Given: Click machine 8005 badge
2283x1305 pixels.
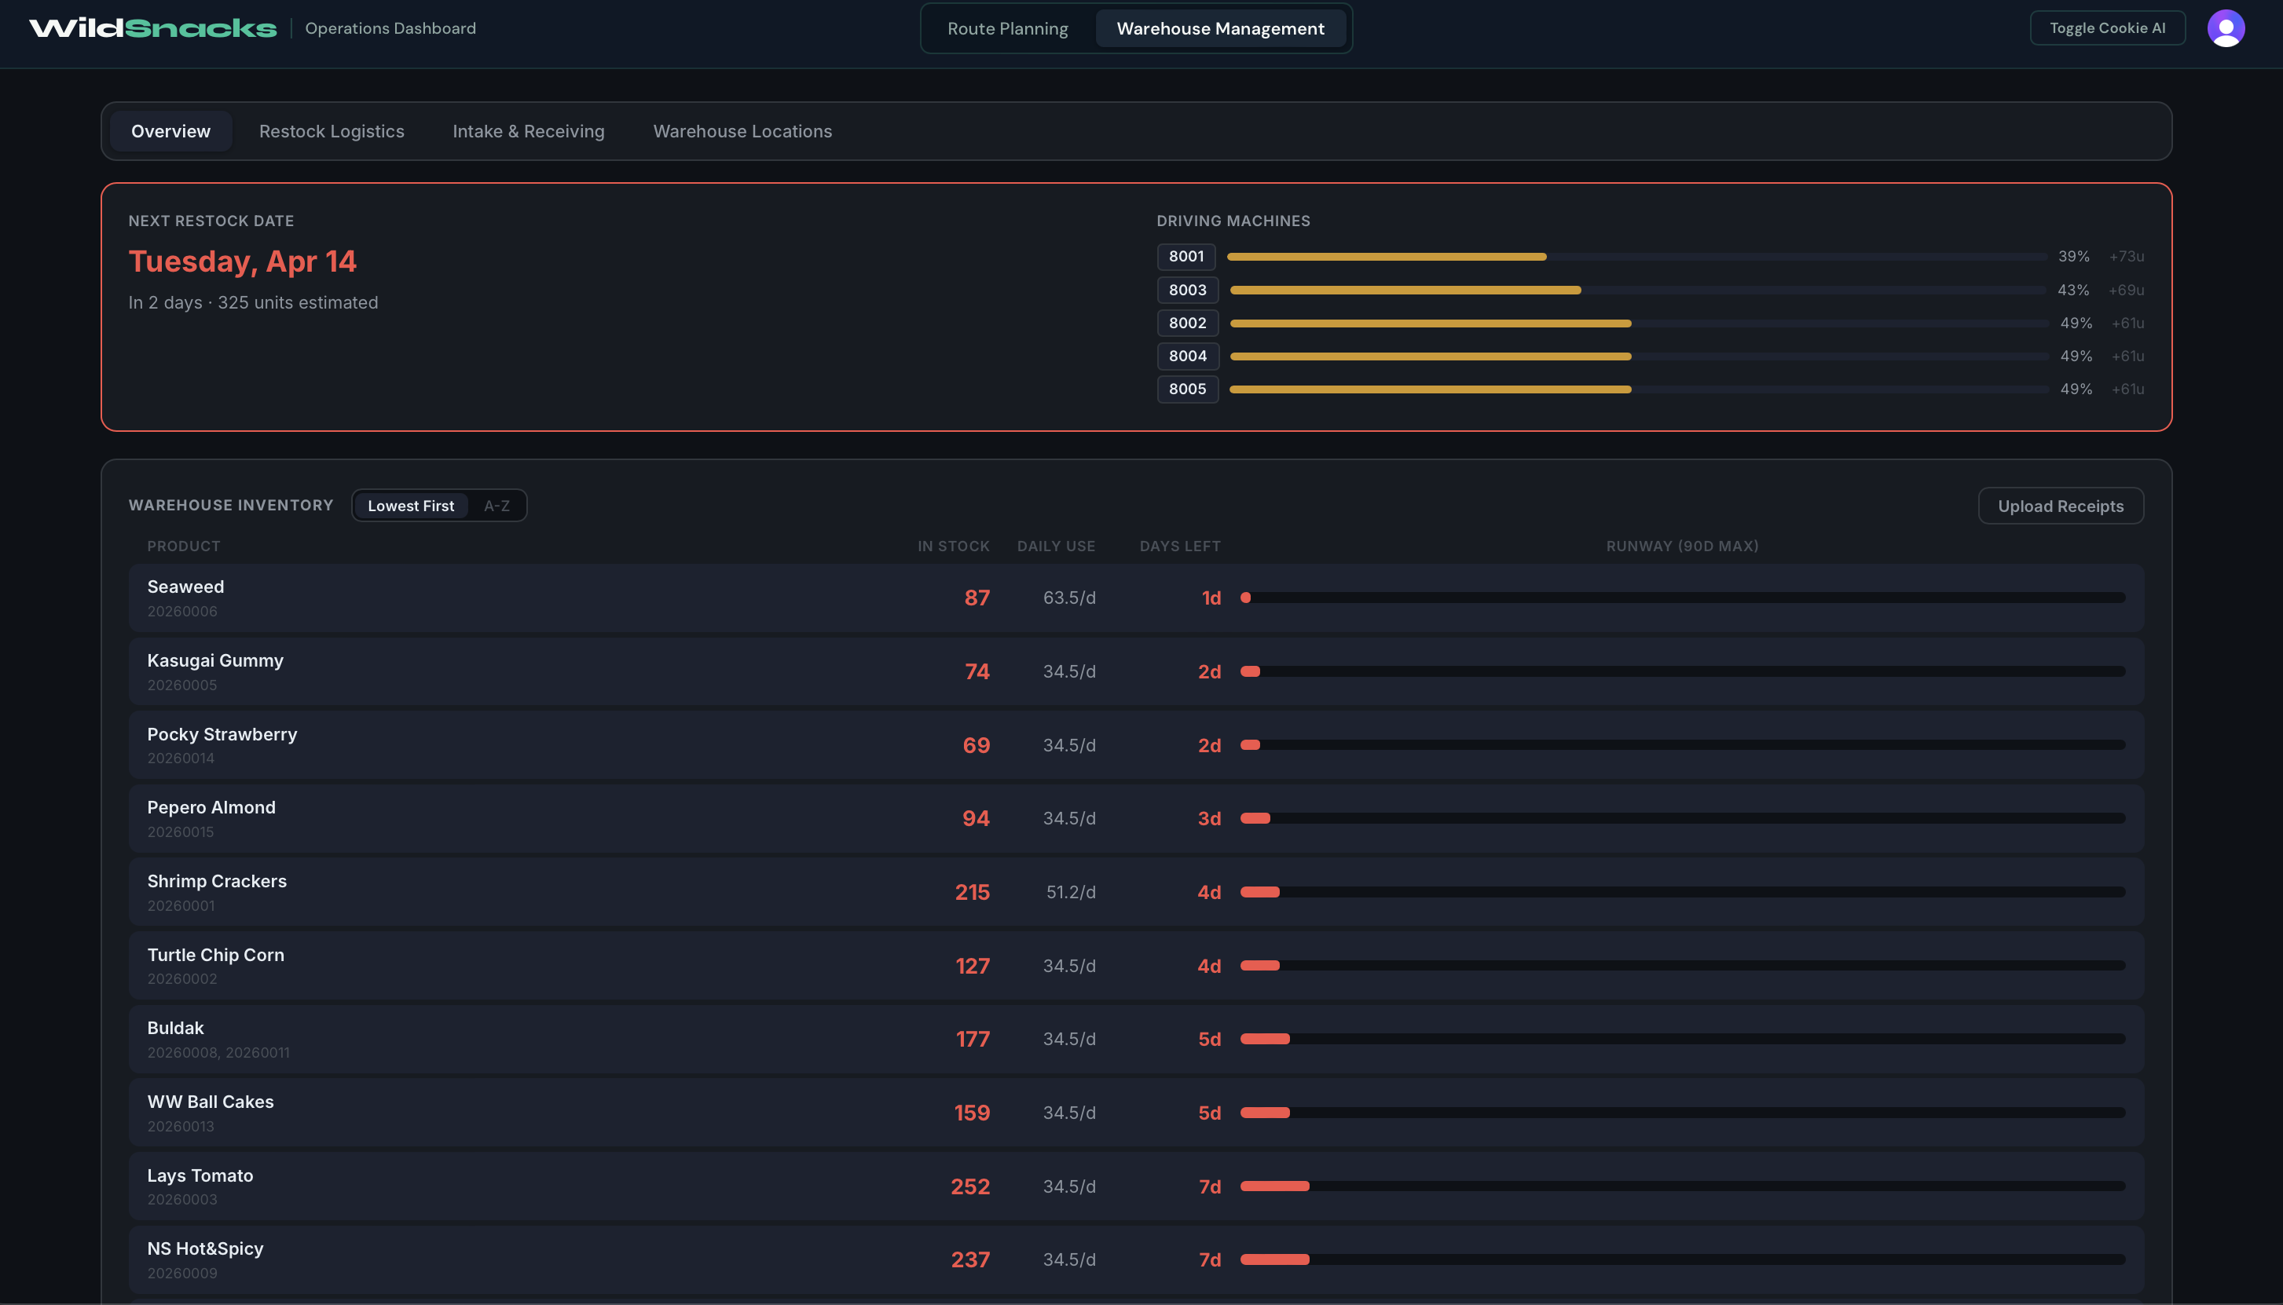Looking at the screenshot, I should (1186, 389).
